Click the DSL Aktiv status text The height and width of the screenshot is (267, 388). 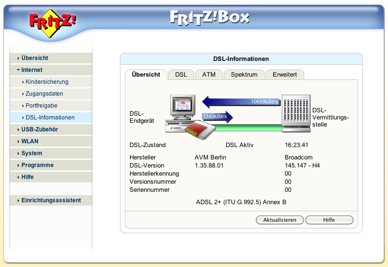(x=239, y=145)
